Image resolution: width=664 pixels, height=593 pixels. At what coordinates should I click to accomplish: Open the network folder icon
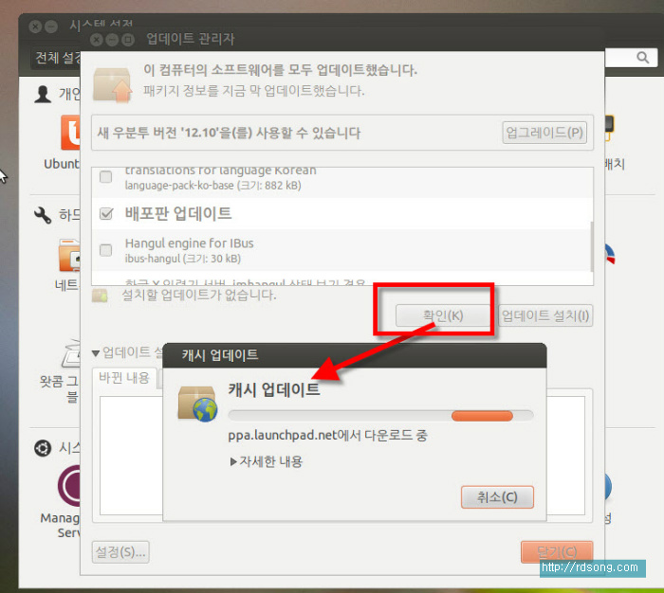click(x=70, y=256)
